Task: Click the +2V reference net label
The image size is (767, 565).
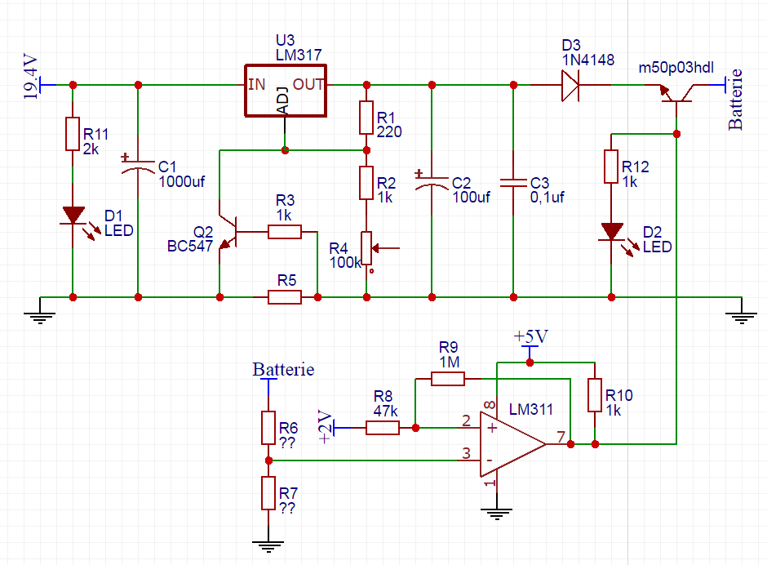Action: [x=326, y=427]
